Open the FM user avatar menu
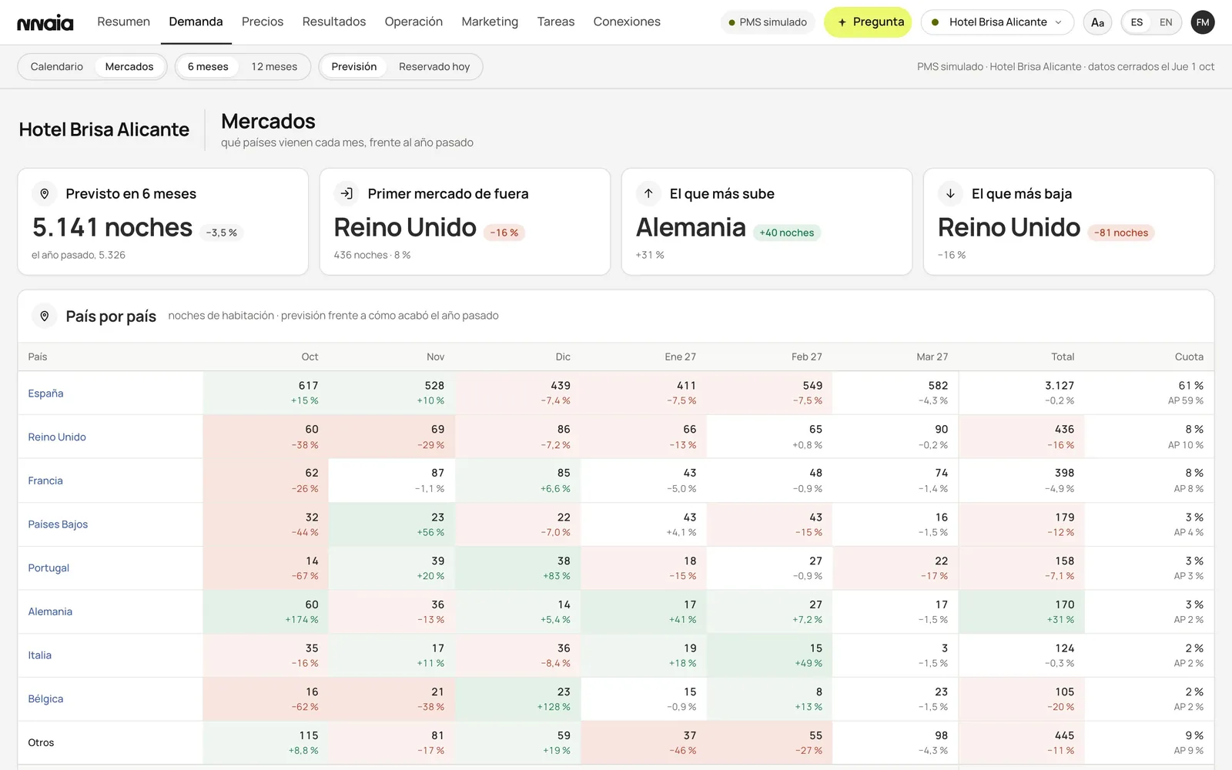 (1203, 22)
